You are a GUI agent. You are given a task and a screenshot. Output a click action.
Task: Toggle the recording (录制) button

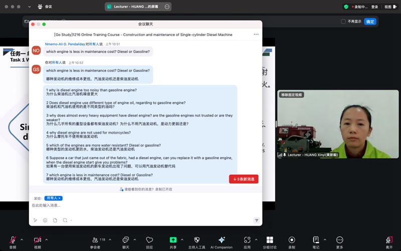click(292, 240)
